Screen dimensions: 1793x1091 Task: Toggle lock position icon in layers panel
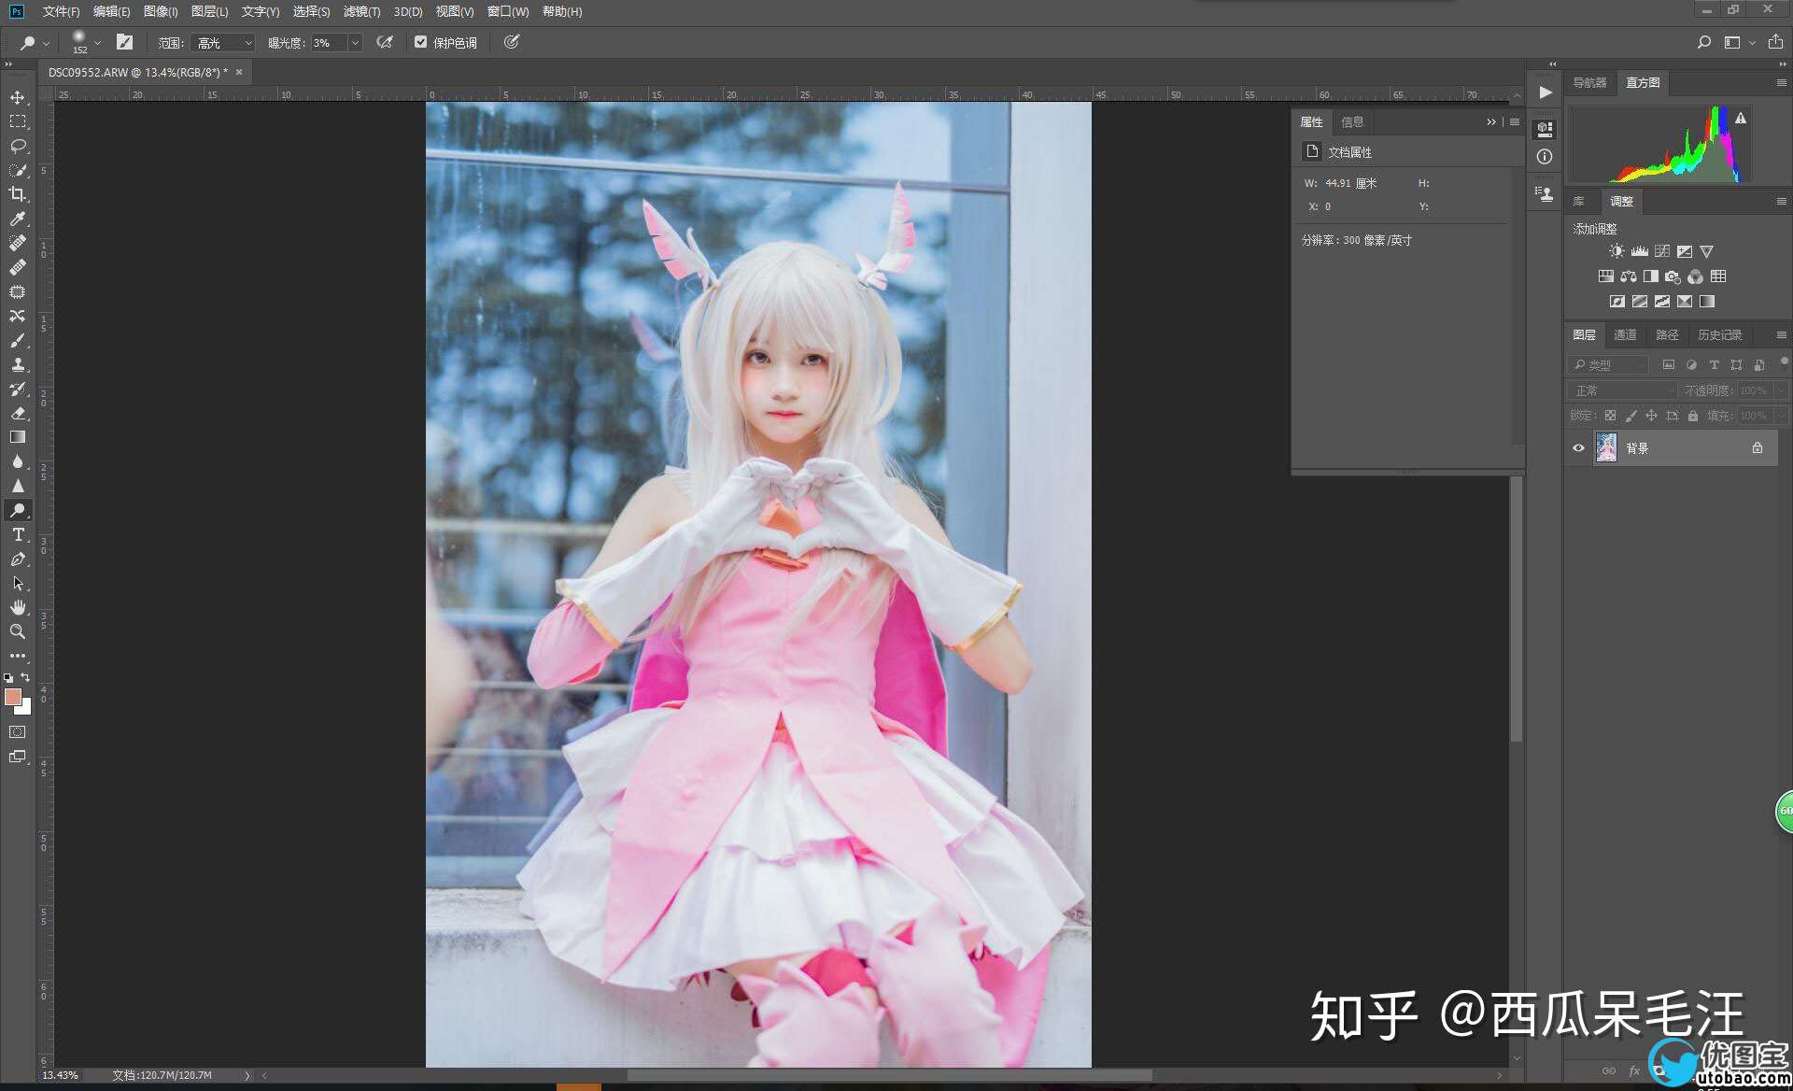[1651, 416]
